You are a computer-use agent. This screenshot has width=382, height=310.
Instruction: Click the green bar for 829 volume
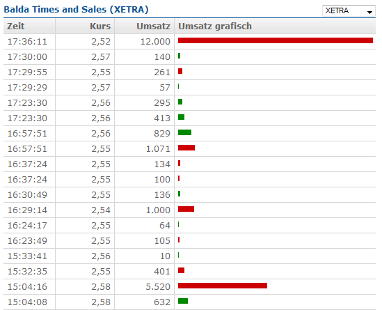[x=184, y=132]
